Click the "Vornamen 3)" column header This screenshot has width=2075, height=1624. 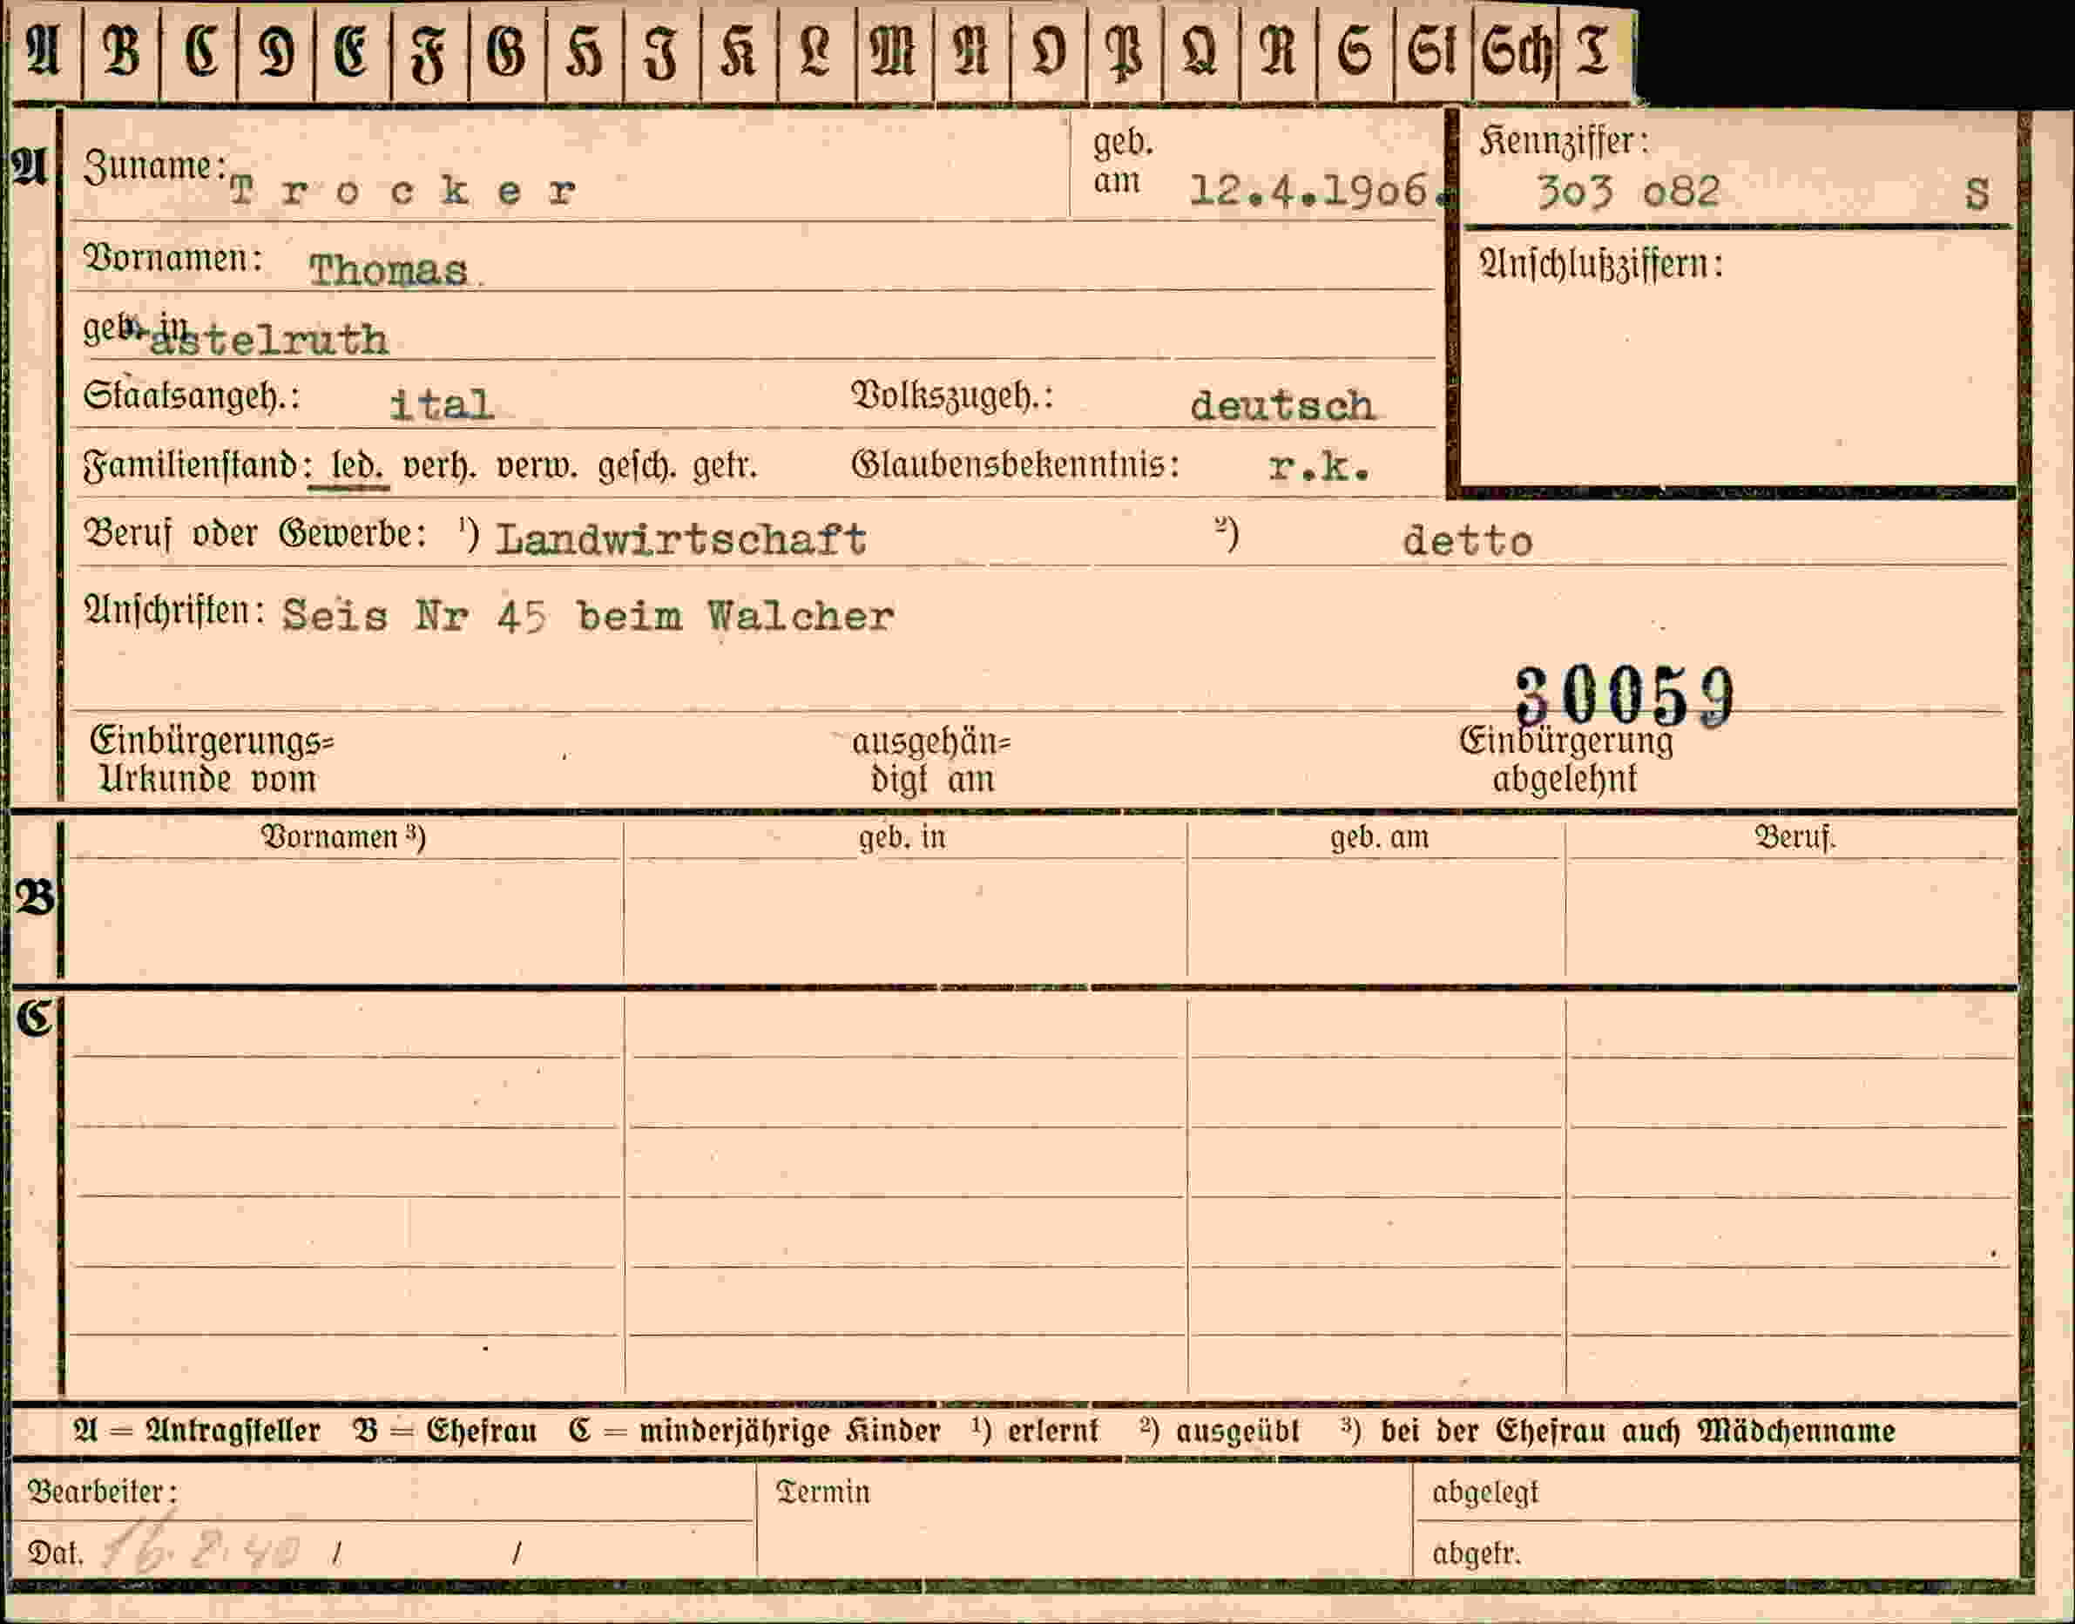click(x=343, y=837)
